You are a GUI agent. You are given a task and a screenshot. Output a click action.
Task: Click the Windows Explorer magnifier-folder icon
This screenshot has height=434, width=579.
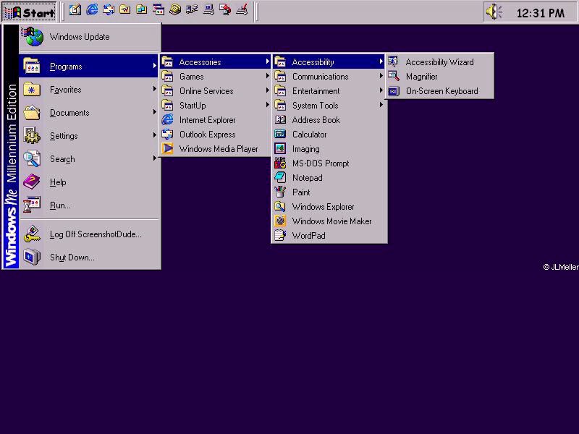pos(280,206)
